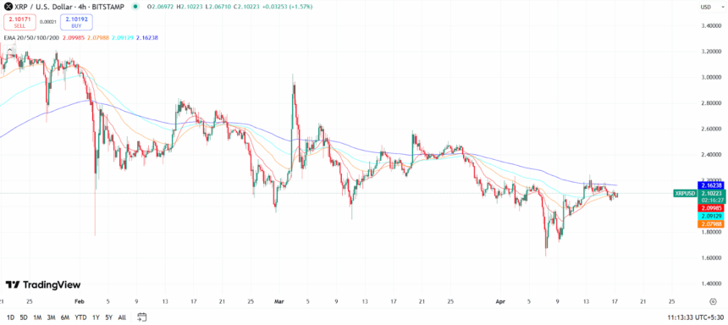Switch time range to 1M

tap(37, 317)
